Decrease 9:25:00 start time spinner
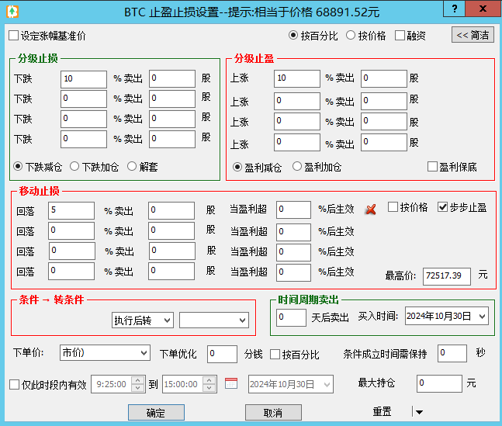The height and width of the screenshot is (426, 502). pos(137,387)
